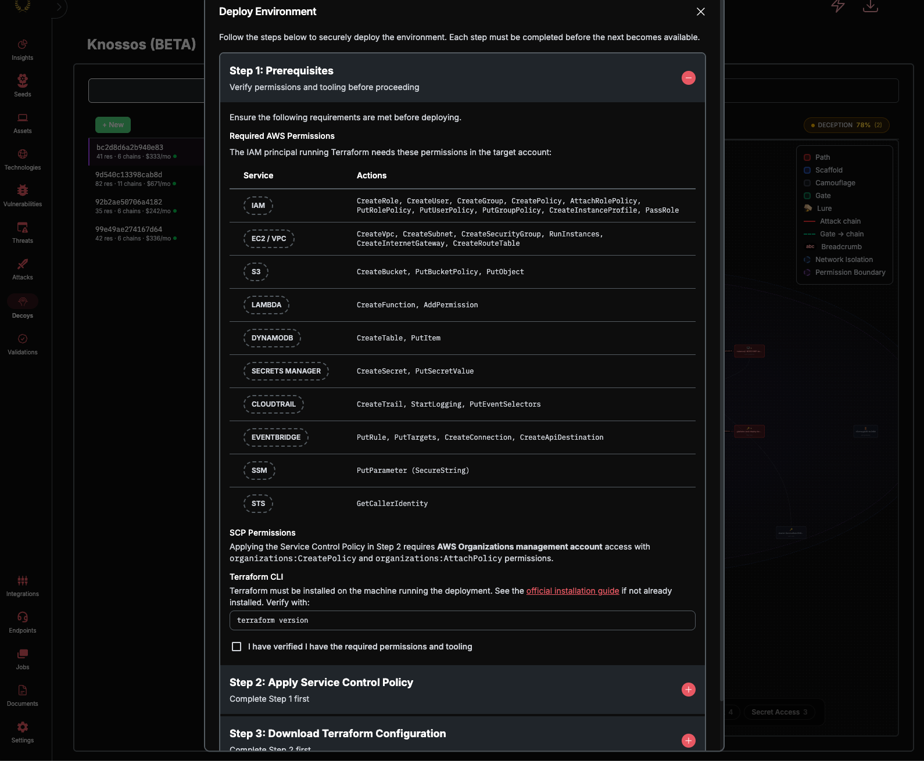
Task: Open the Vulnerabilities bug icon
Action: 23,191
